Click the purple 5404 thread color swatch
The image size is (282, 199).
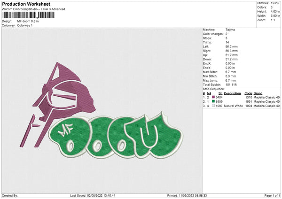click(213, 97)
